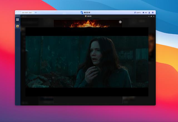Select the yellow video app sidebar icon
Viewport: 178px width, 122px height.
pos(18,26)
